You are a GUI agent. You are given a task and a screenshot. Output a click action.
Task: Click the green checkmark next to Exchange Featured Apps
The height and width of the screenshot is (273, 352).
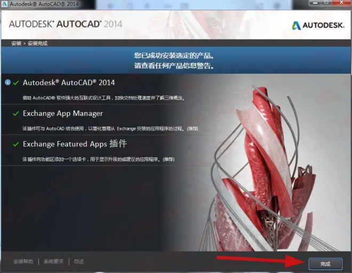[x=16, y=144]
